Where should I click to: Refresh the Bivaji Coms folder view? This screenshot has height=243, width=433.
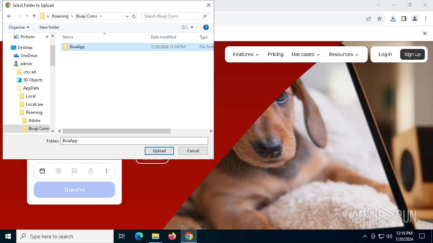click(x=134, y=16)
